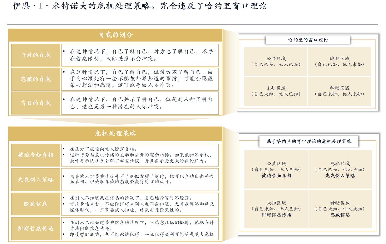
Task: Click the 盲目的自我 label box
Action: click(x=36, y=103)
